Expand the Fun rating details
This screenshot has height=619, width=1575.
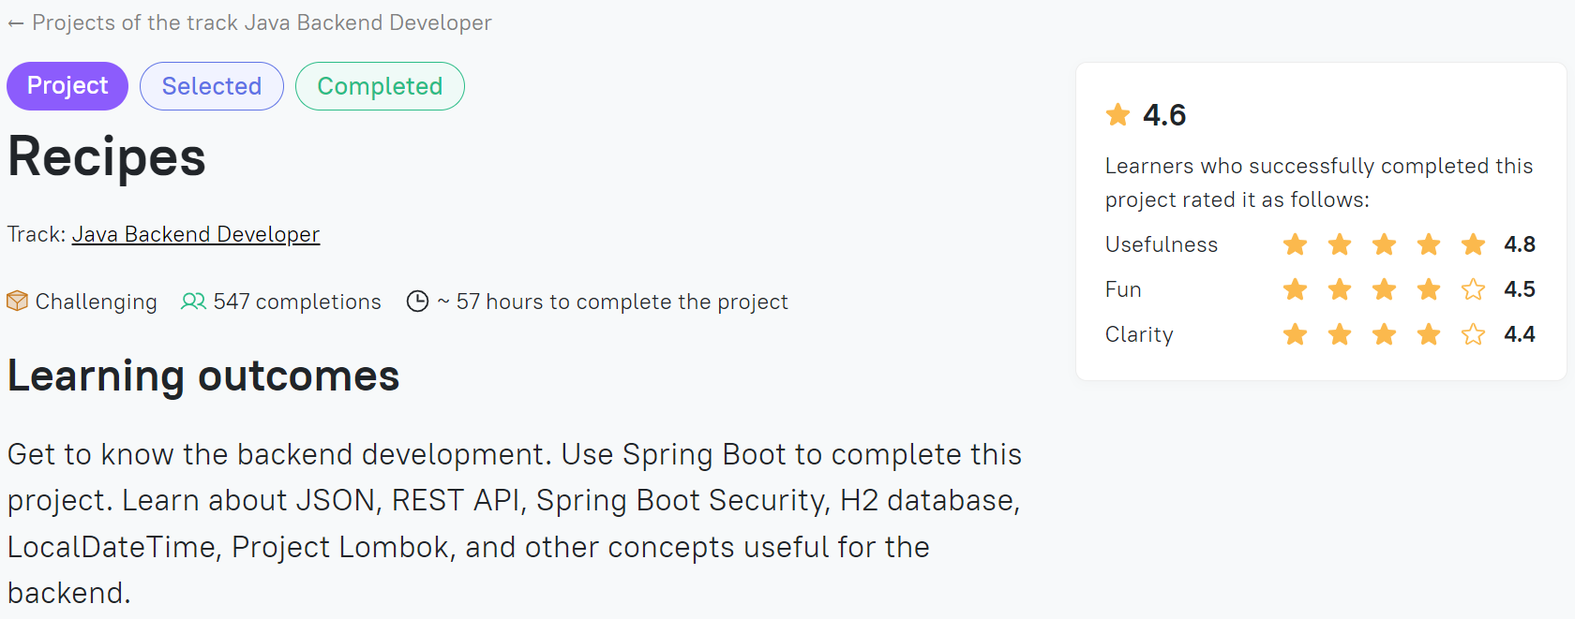(1122, 288)
